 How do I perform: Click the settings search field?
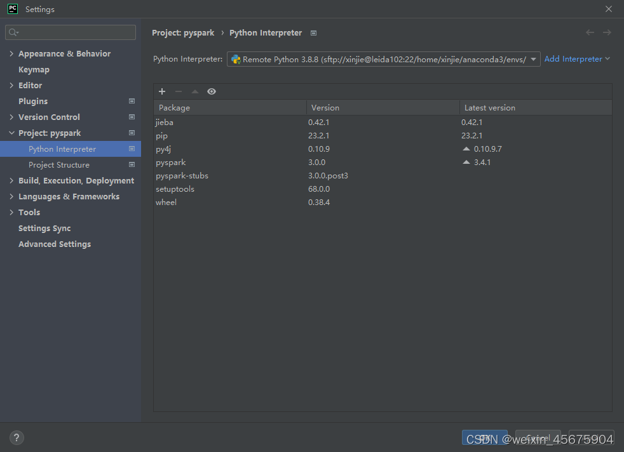pyautogui.click(x=70, y=32)
